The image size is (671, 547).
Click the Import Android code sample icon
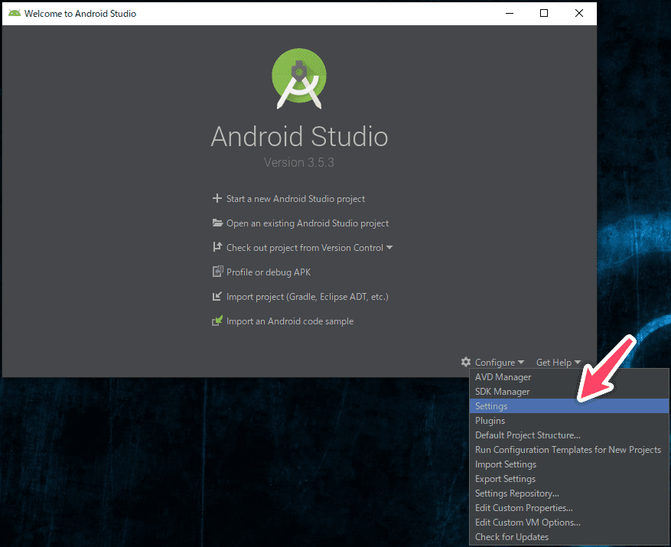[217, 321]
